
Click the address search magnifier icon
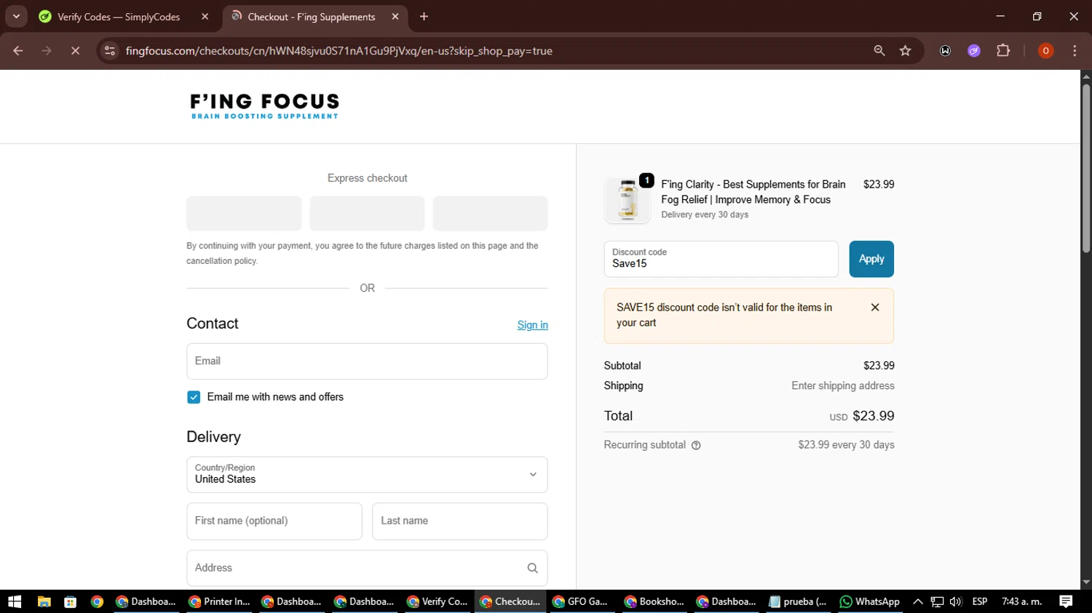(x=532, y=568)
